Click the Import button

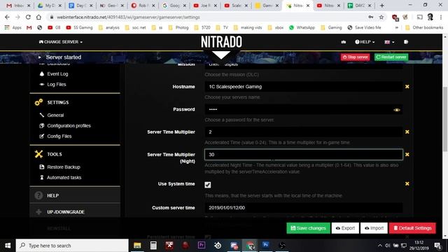[374, 228]
